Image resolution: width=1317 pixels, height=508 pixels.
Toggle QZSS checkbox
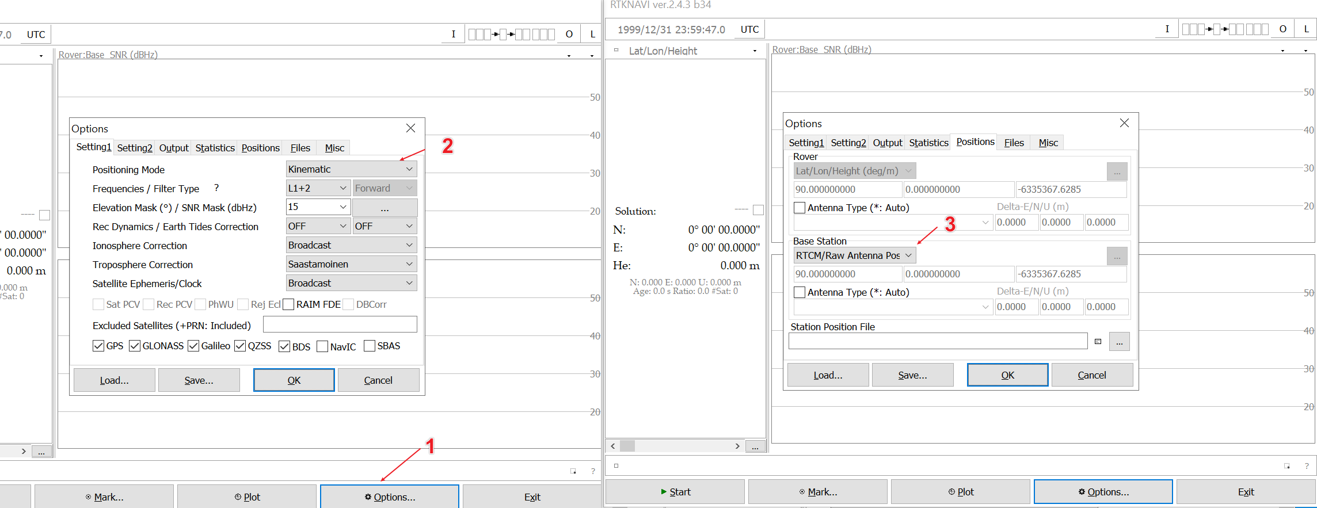coord(240,346)
